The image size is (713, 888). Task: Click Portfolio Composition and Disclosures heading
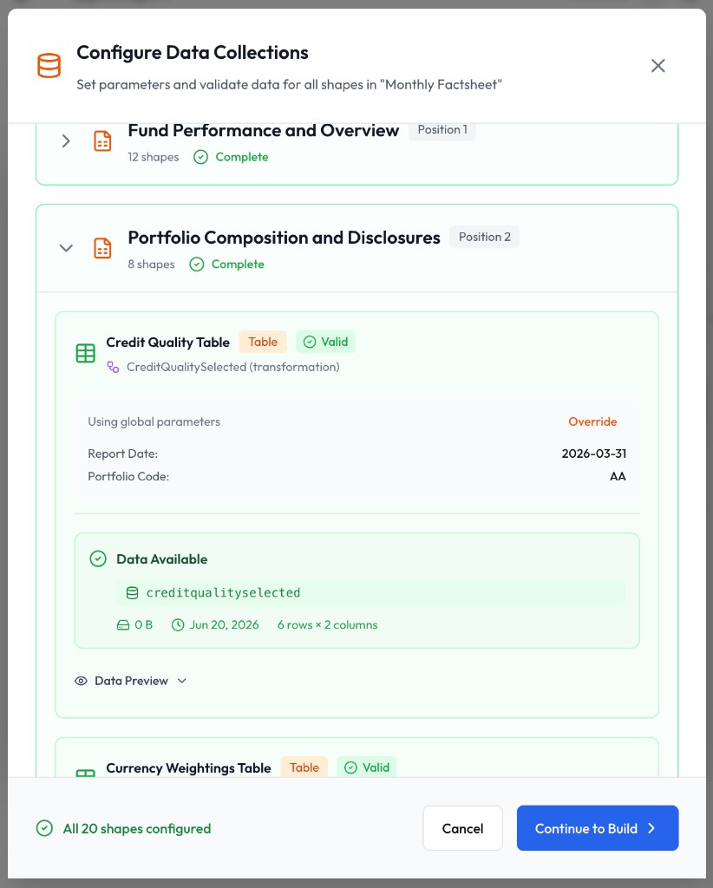[284, 238]
